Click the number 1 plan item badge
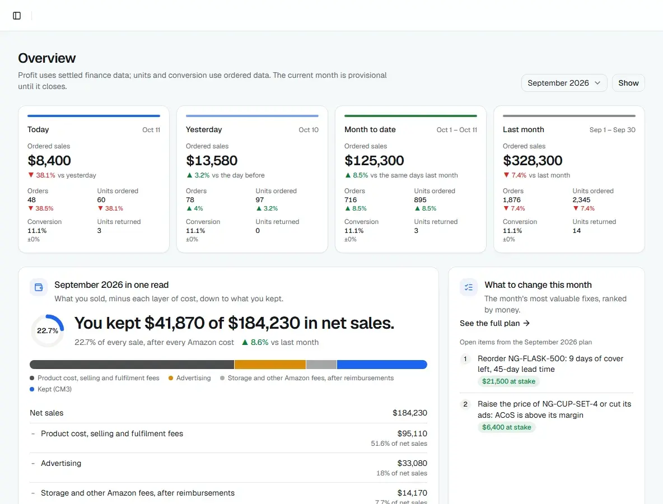The height and width of the screenshot is (504, 663). pyautogui.click(x=465, y=359)
